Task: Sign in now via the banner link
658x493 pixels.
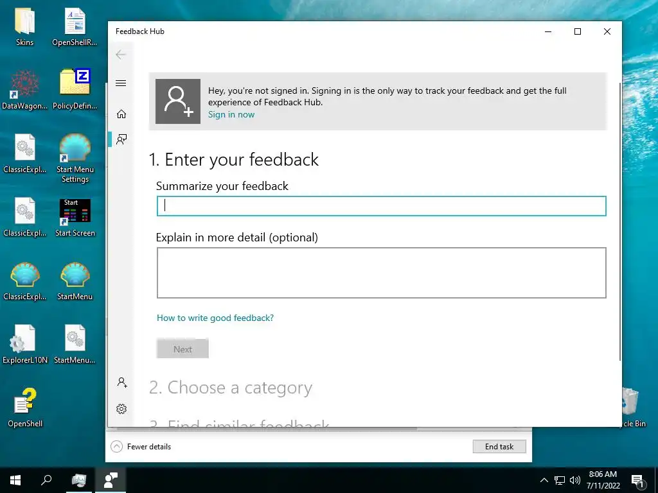Action: point(231,114)
